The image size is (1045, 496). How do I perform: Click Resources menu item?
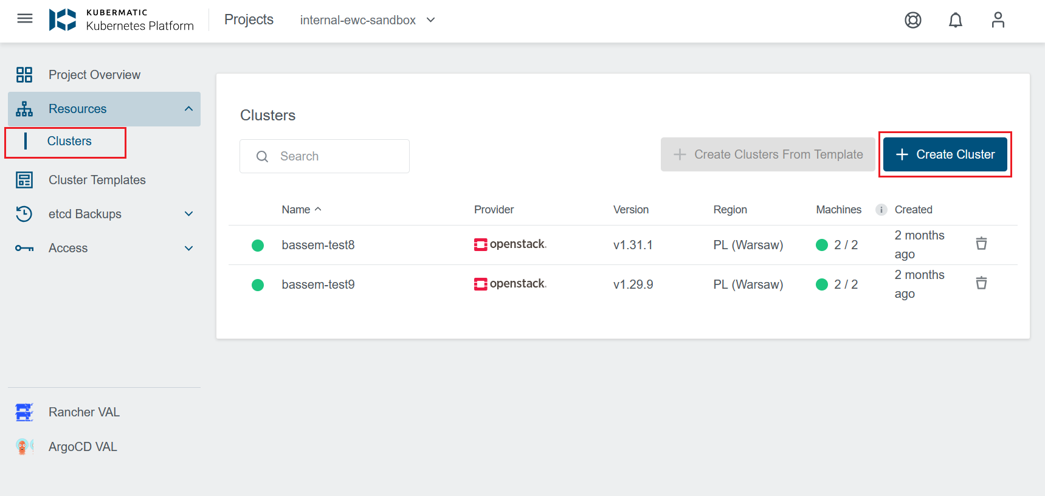tap(104, 109)
